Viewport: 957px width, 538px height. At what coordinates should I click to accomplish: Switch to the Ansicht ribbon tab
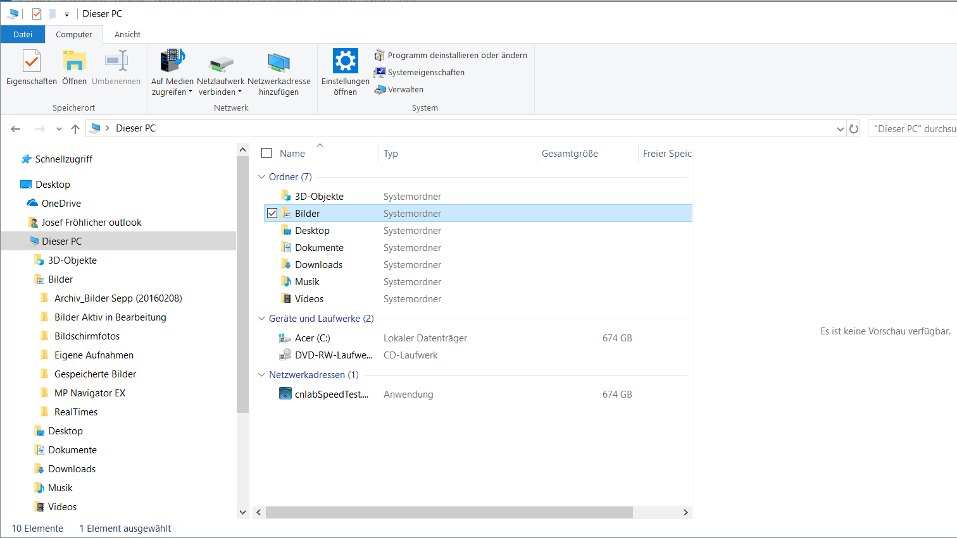(x=127, y=35)
